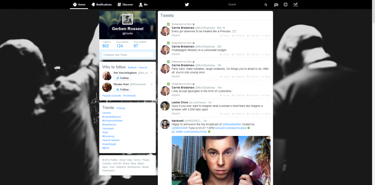View the 67 followers count
The image size is (375, 185).
(140, 44)
